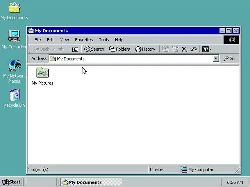Viewport: 250px width, 187px height.
Task: Click the Forward arrow button
Action: tap(61, 49)
